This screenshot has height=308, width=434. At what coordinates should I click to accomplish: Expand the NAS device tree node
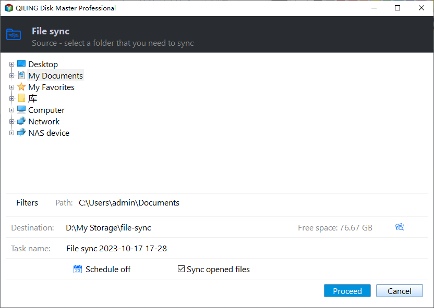11,133
